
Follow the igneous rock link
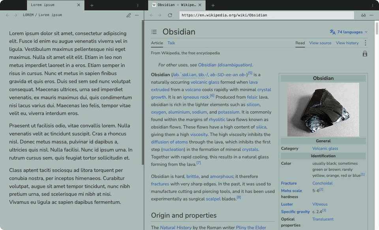tap(196, 97)
